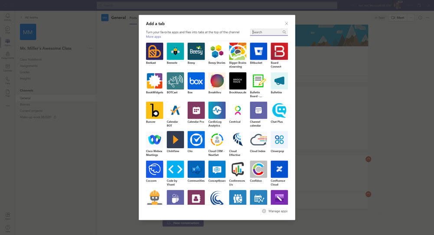Choose the Cloud Effective app
434x235 pixels.
[238, 140]
